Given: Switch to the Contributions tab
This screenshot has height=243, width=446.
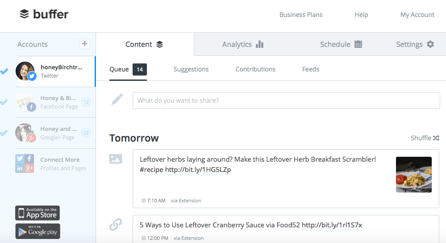Looking at the screenshot, I should point(255,69).
